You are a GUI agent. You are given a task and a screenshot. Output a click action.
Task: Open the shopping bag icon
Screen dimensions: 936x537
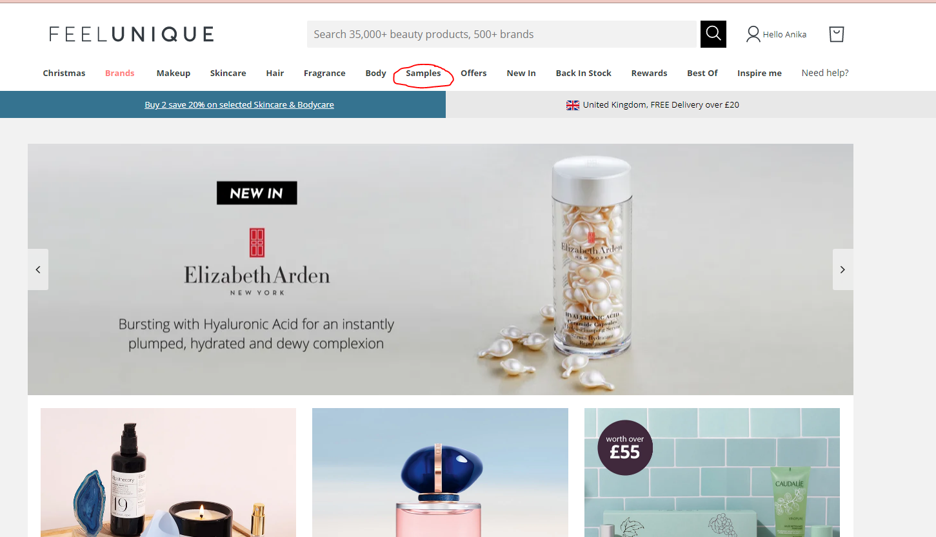click(837, 34)
